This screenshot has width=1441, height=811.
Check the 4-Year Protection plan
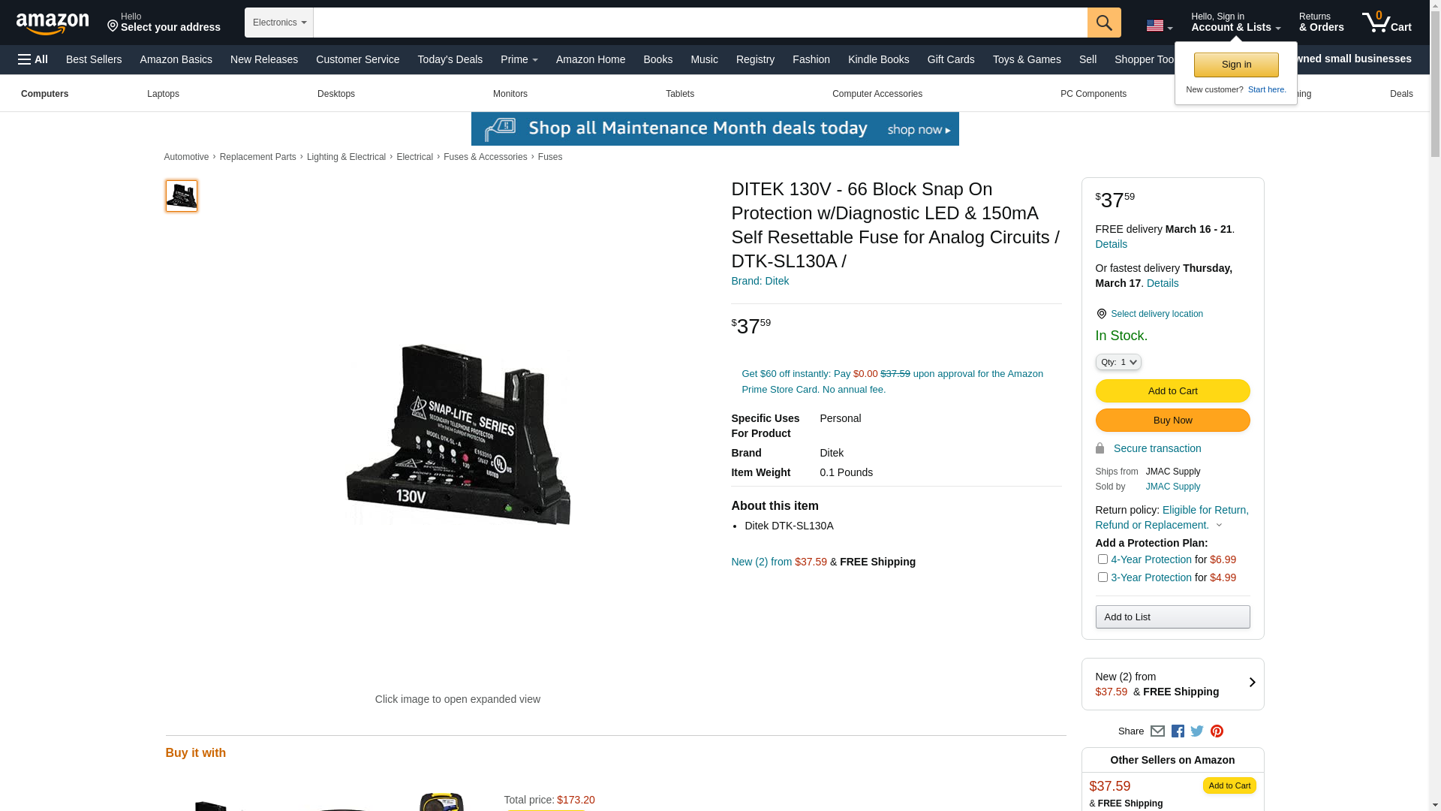click(1103, 559)
